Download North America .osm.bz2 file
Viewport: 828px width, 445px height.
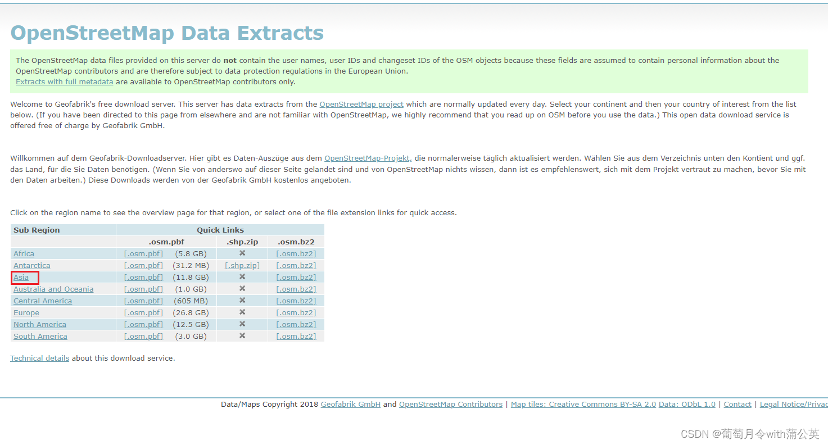(296, 325)
